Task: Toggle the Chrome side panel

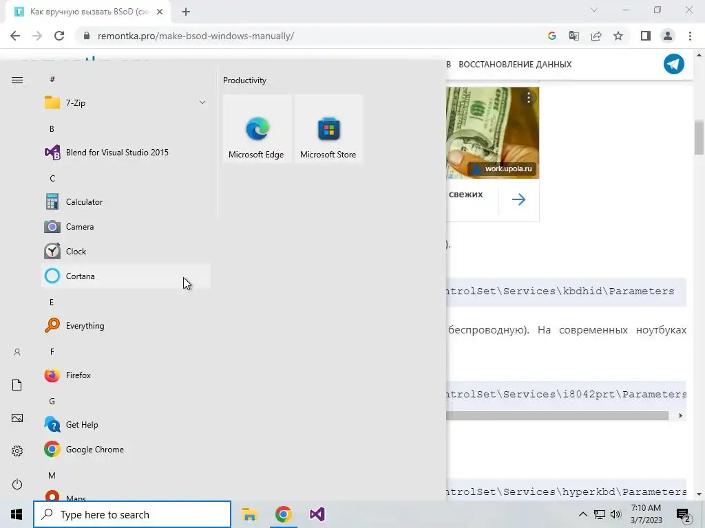Action: click(x=646, y=36)
